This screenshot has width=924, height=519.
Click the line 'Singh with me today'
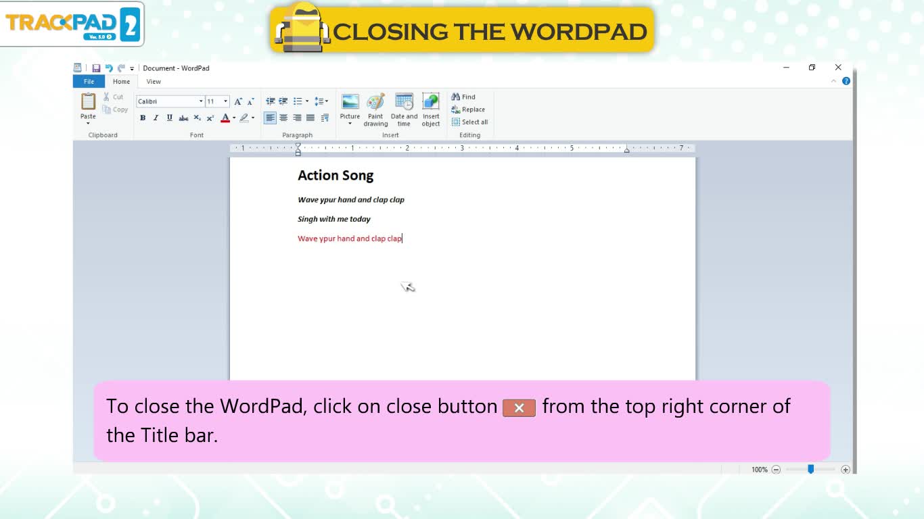coord(334,219)
